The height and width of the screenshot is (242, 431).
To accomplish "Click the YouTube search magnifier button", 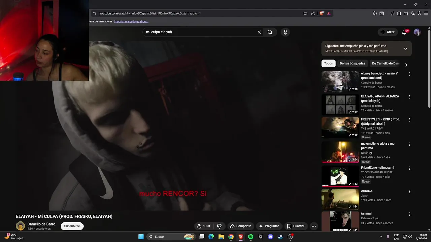I will coord(270,32).
